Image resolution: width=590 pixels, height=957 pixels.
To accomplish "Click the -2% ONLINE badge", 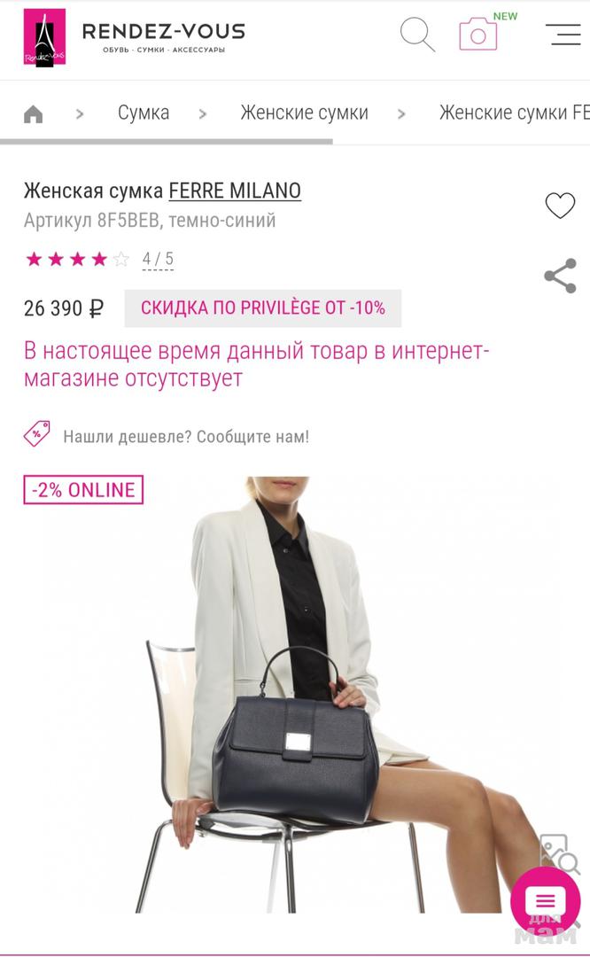I will (x=83, y=489).
